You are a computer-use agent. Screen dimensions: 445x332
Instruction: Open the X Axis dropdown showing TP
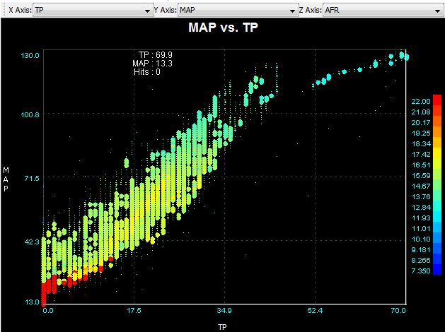point(93,11)
